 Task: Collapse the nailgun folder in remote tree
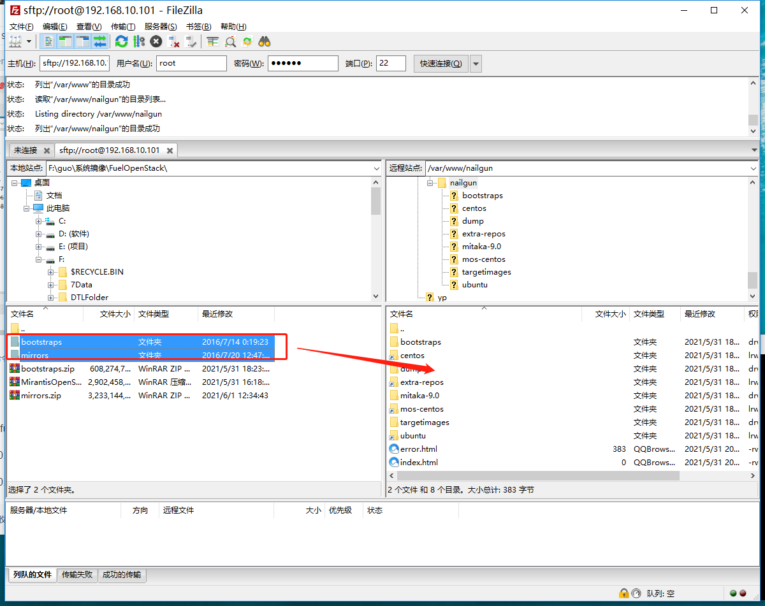430,183
